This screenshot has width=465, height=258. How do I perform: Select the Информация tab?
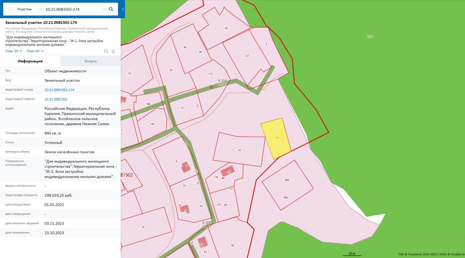(30, 61)
